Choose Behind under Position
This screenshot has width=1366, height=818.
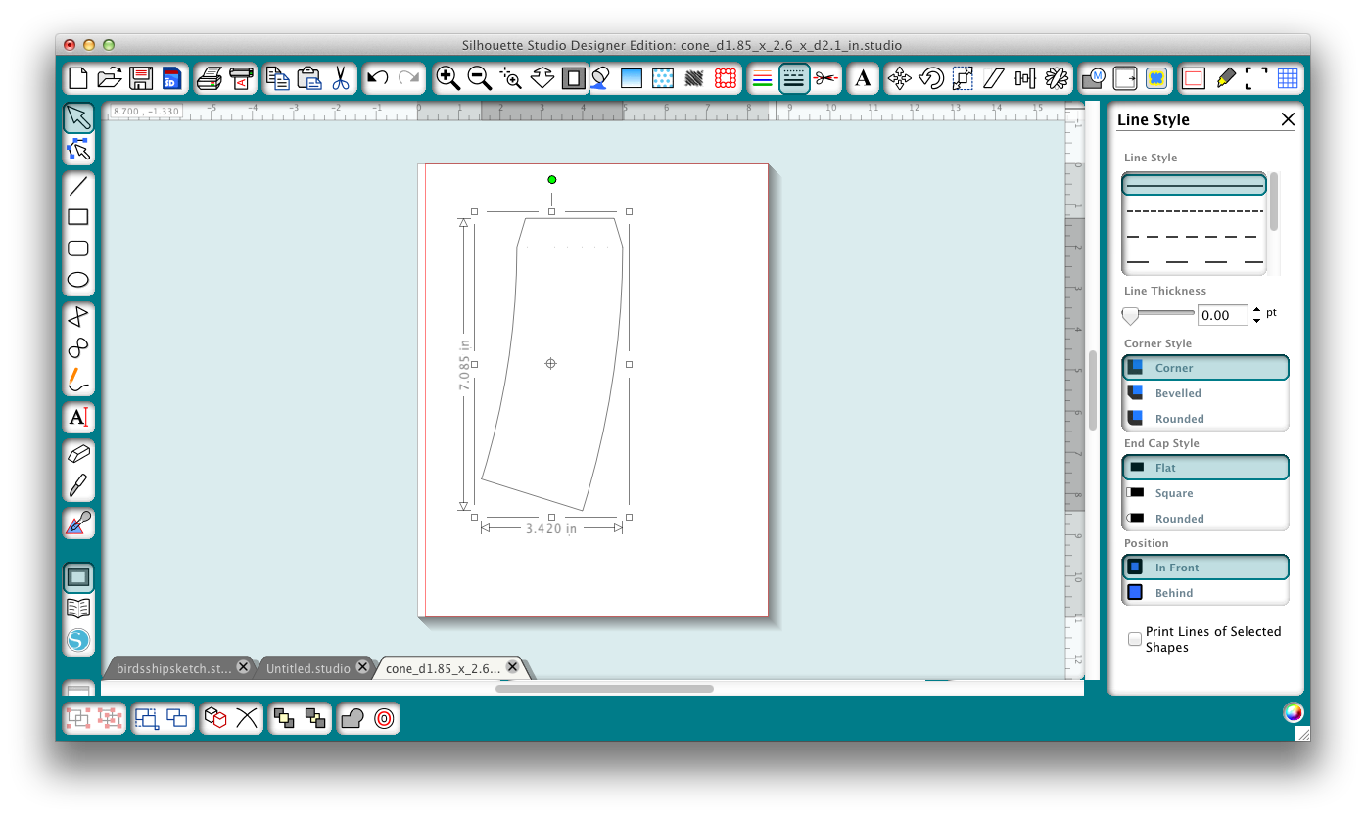[1204, 592]
